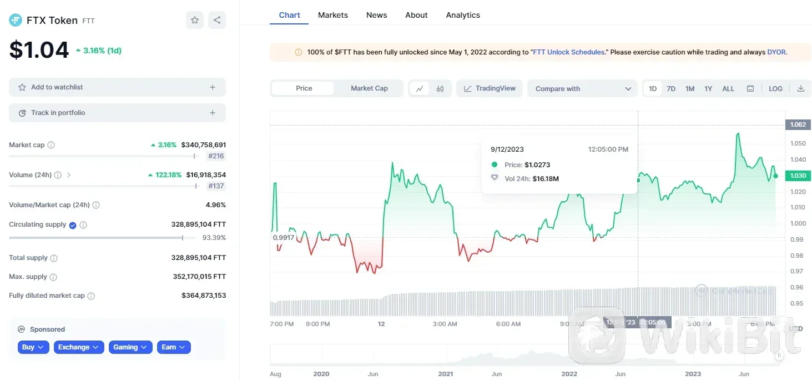
Task: Click the 1.062 high price label
Action: point(798,124)
